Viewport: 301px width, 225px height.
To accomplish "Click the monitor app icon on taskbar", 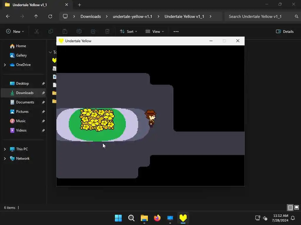I will point(170,218).
